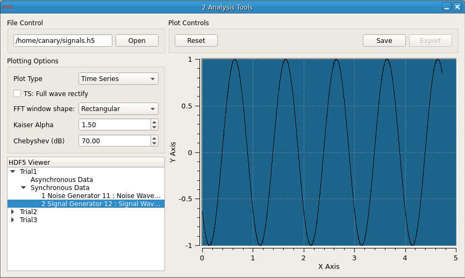Select the Trial1 label
Viewport: 465px width, 278px height.
click(28, 171)
